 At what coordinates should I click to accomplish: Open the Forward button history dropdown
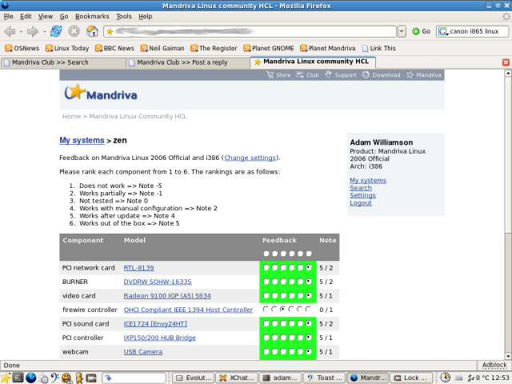[x=44, y=32]
